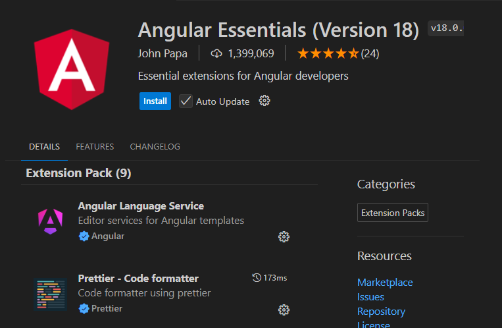The width and height of the screenshot is (502, 328).
Task: Click the Angular verified publisher badge
Action: (84, 236)
